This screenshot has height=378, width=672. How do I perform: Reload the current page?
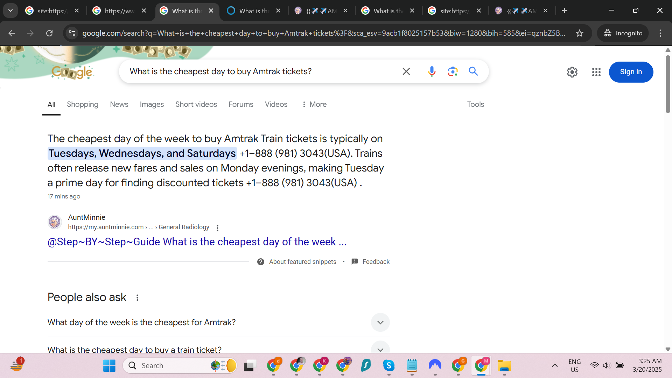pos(49,33)
